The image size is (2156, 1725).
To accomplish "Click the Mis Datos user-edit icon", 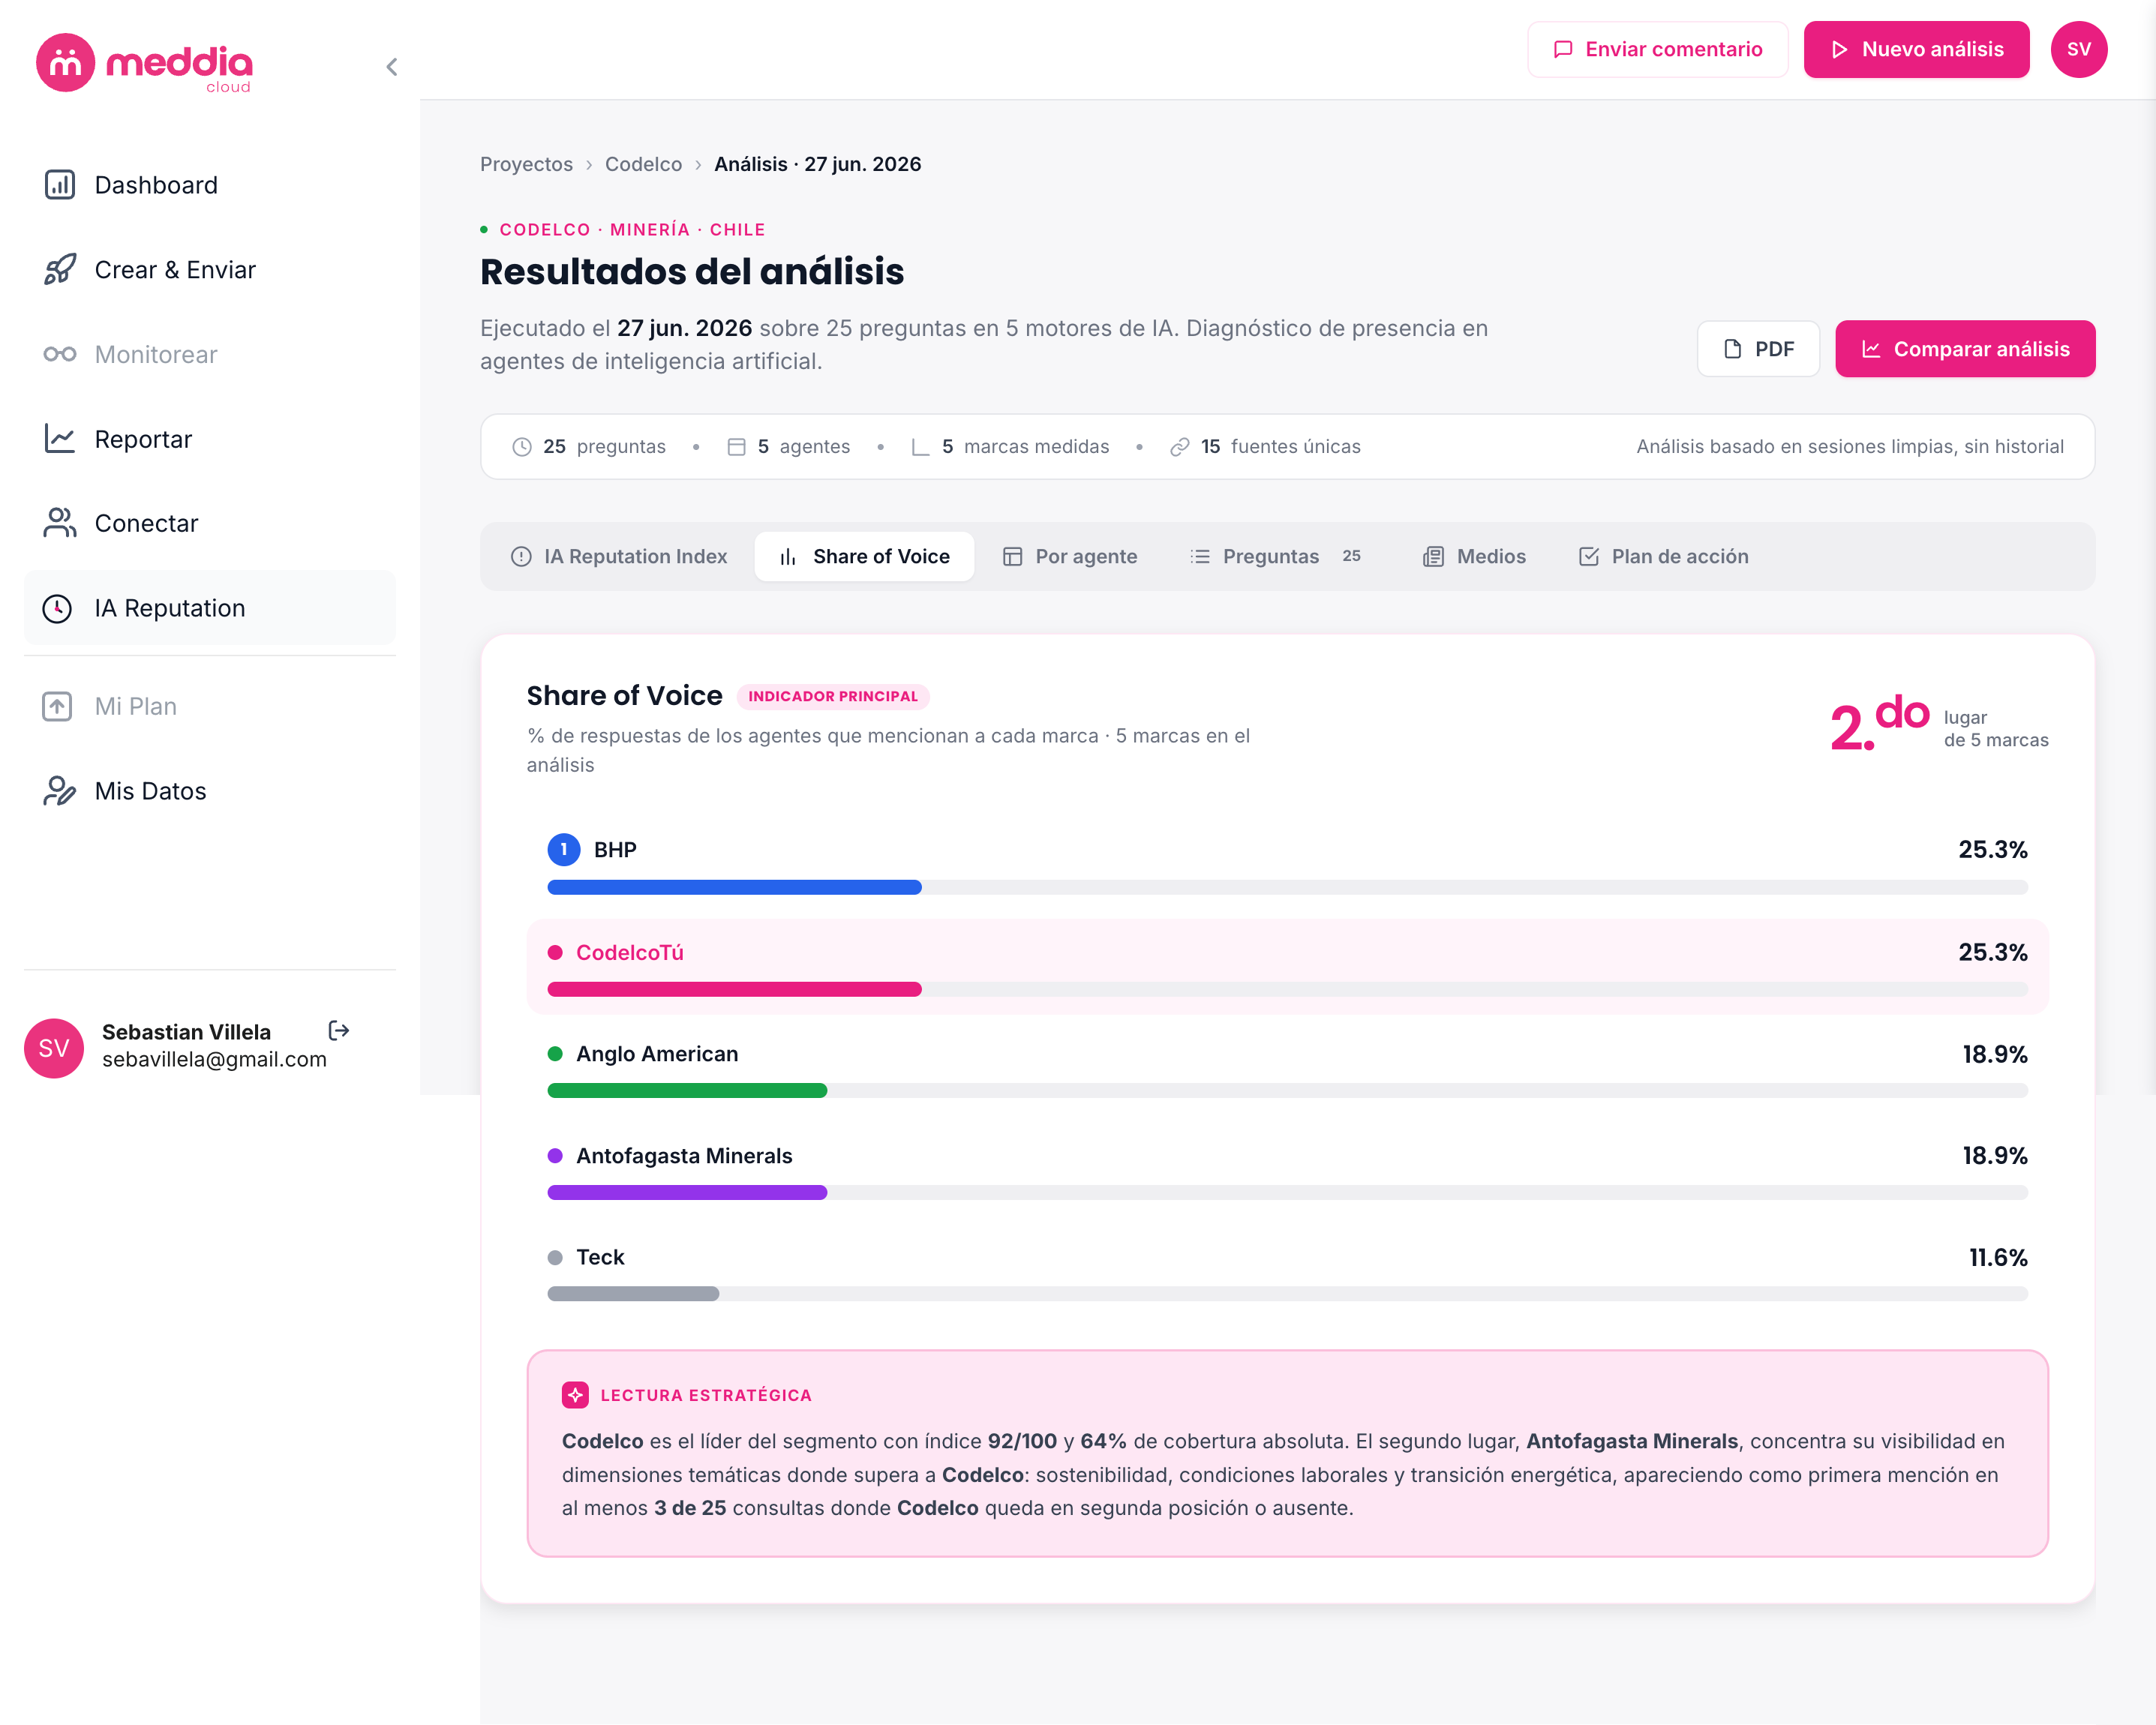I will point(60,791).
